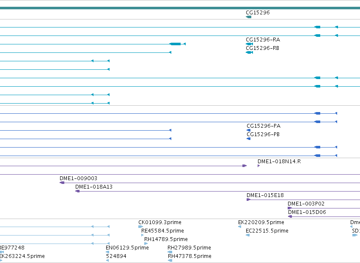This screenshot has height=263, width=360.
Task: Select the CG15296-RB transcript glyph
Action: (x=249, y=52)
